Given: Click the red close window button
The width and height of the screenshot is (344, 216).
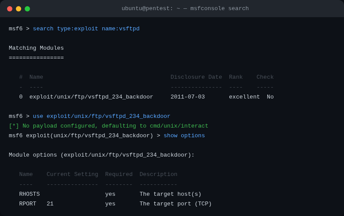Looking at the screenshot, I should tap(10, 9).
